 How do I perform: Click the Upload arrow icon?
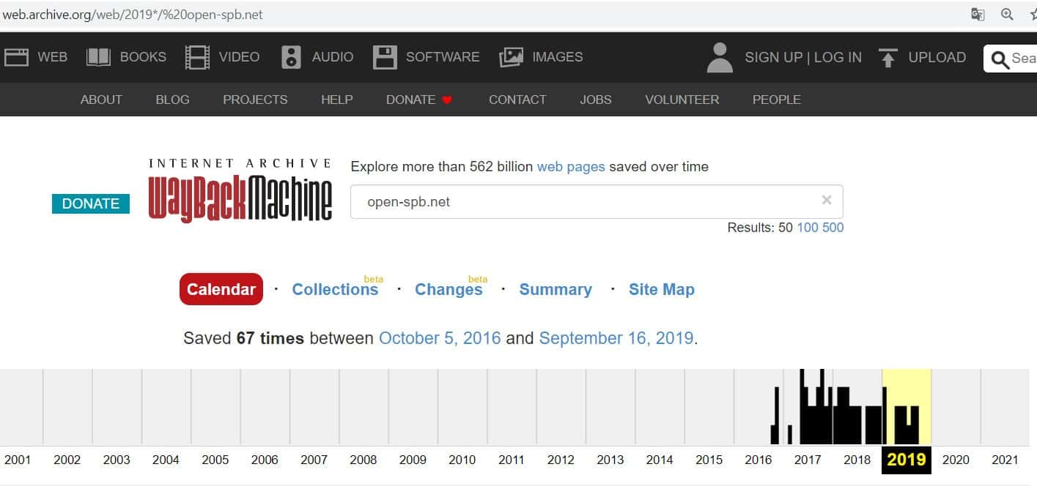[888, 58]
